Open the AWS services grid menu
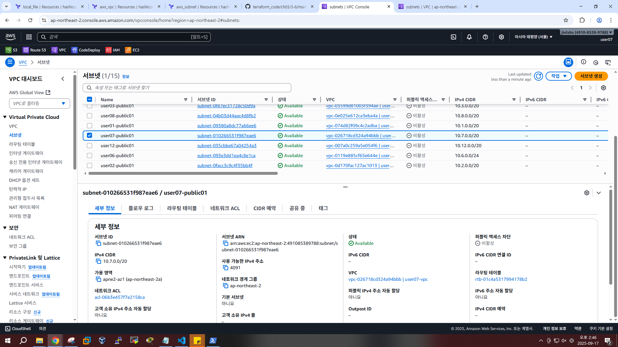The height and width of the screenshot is (347, 618). pyautogui.click(x=29, y=37)
